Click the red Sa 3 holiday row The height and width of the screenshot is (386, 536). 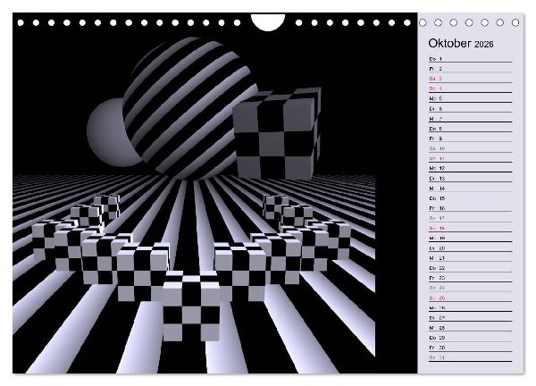[471, 79]
